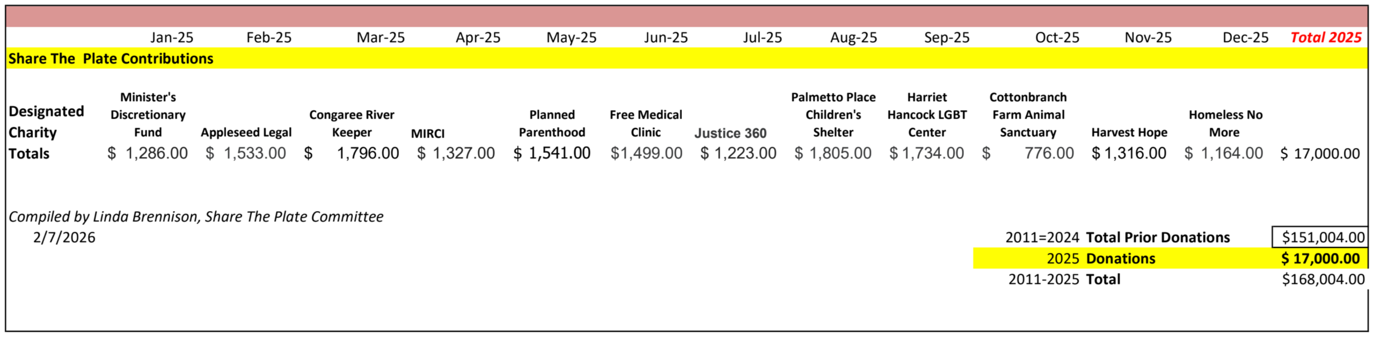Click the Harriet Hancock LGBT Center label
1374x338 pixels.
pyautogui.click(x=927, y=115)
